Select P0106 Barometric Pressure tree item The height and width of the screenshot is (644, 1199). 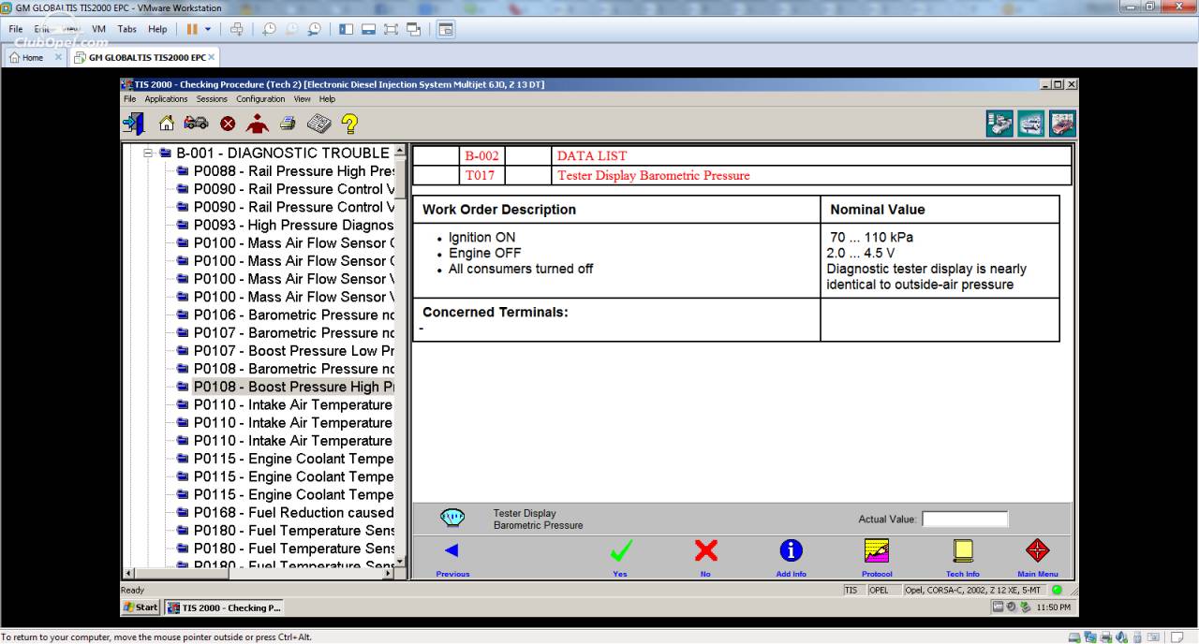pos(293,315)
